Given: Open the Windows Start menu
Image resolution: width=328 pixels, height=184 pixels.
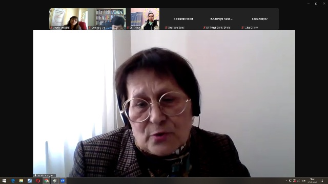Looking at the screenshot, I should pos(4,180).
